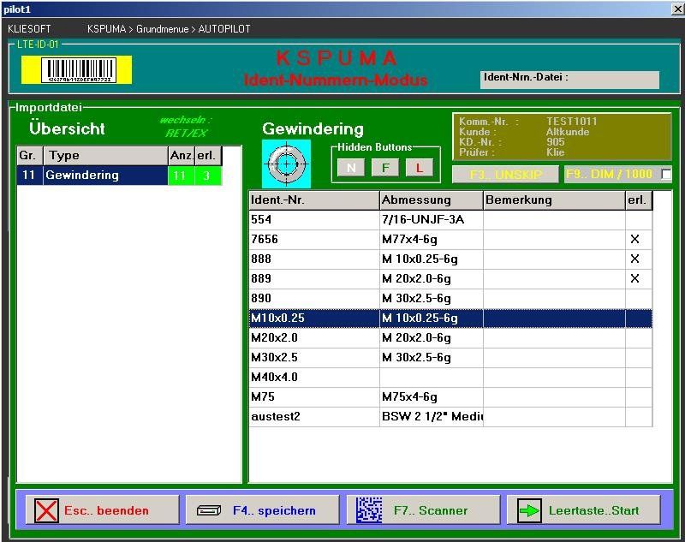Click the F7 Scanner matrix code icon
685x542 pixels.
pos(369,510)
